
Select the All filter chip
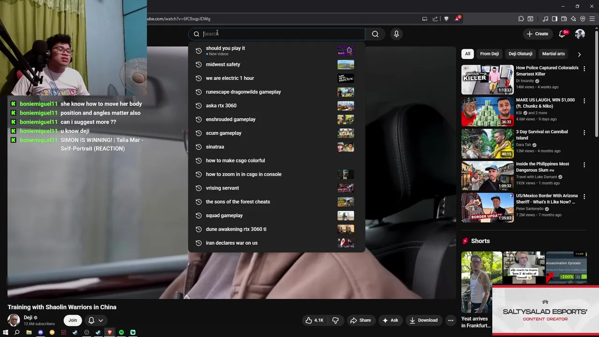pos(468,54)
